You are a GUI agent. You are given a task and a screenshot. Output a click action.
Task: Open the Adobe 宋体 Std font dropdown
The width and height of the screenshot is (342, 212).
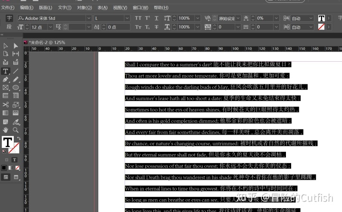pyautogui.click(x=88, y=18)
